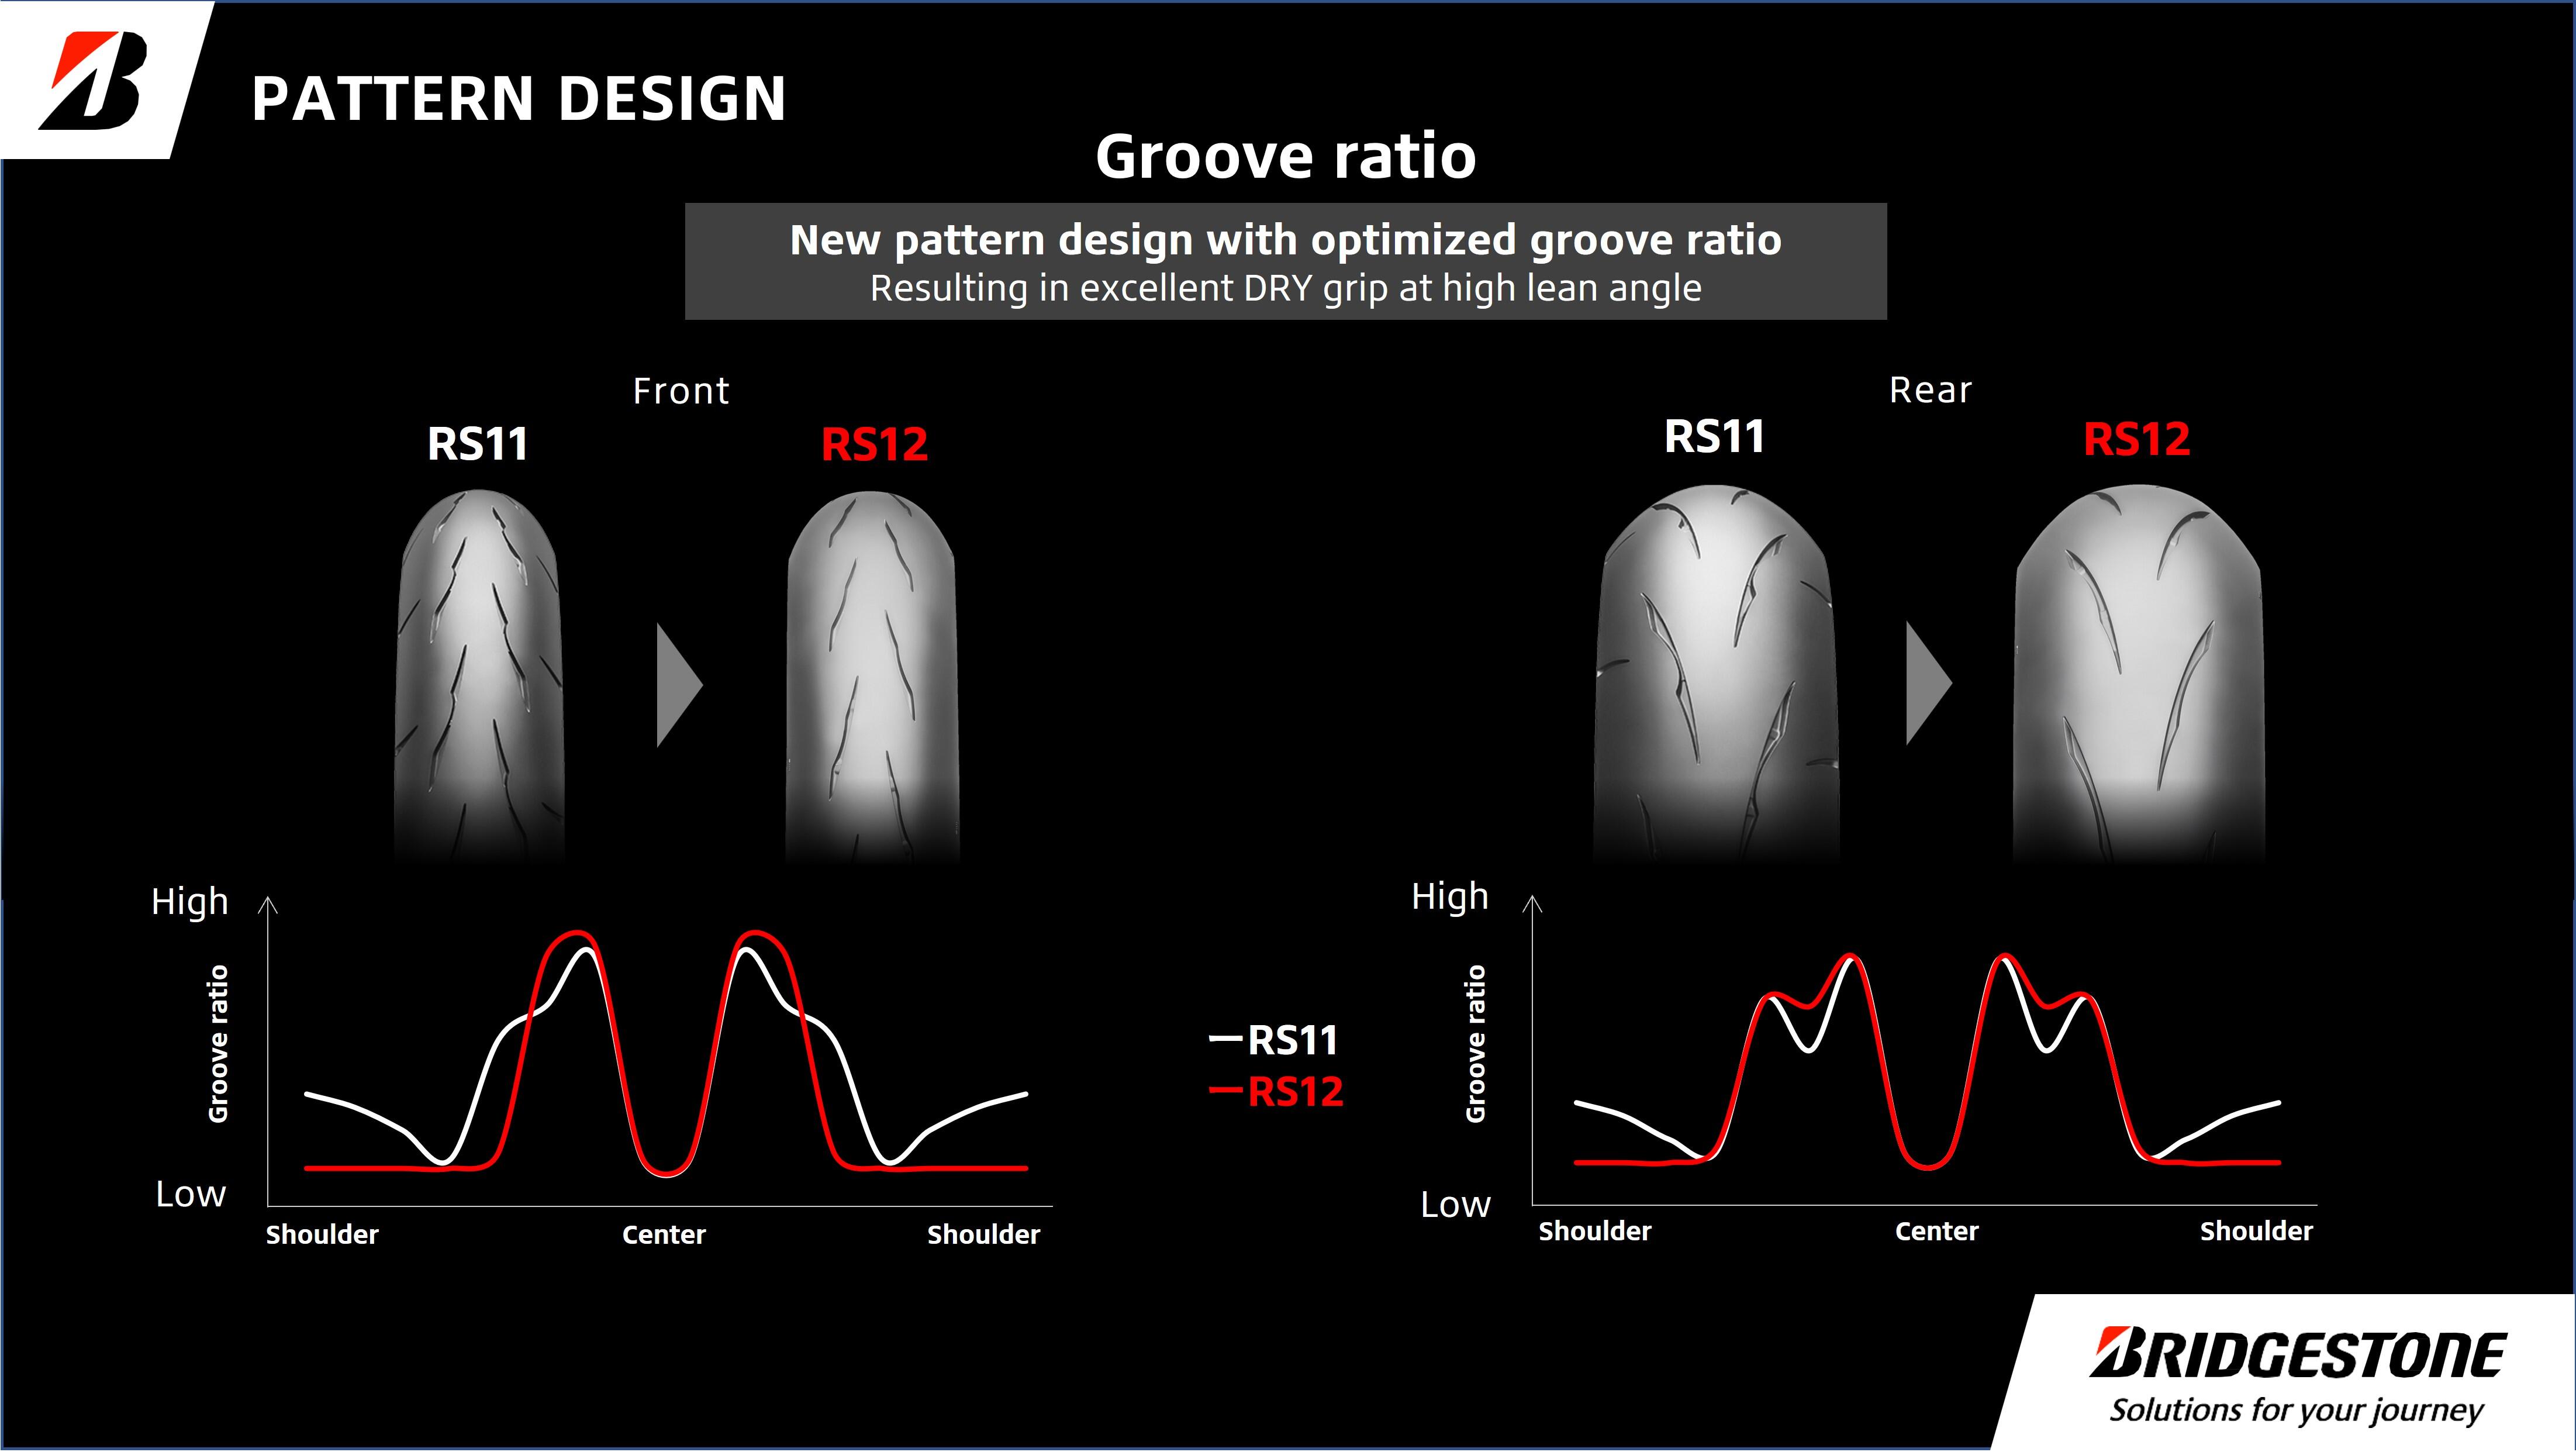The image size is (2576, 1452).
Task: Click the Groove ratio title
Action: click(1285, 156)
